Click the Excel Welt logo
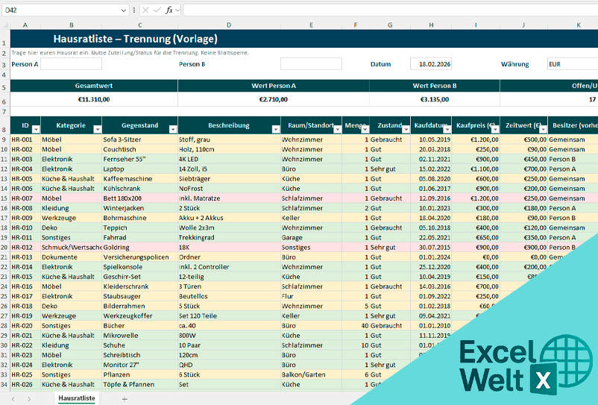The image size is (598, 405). pos(511,365)
